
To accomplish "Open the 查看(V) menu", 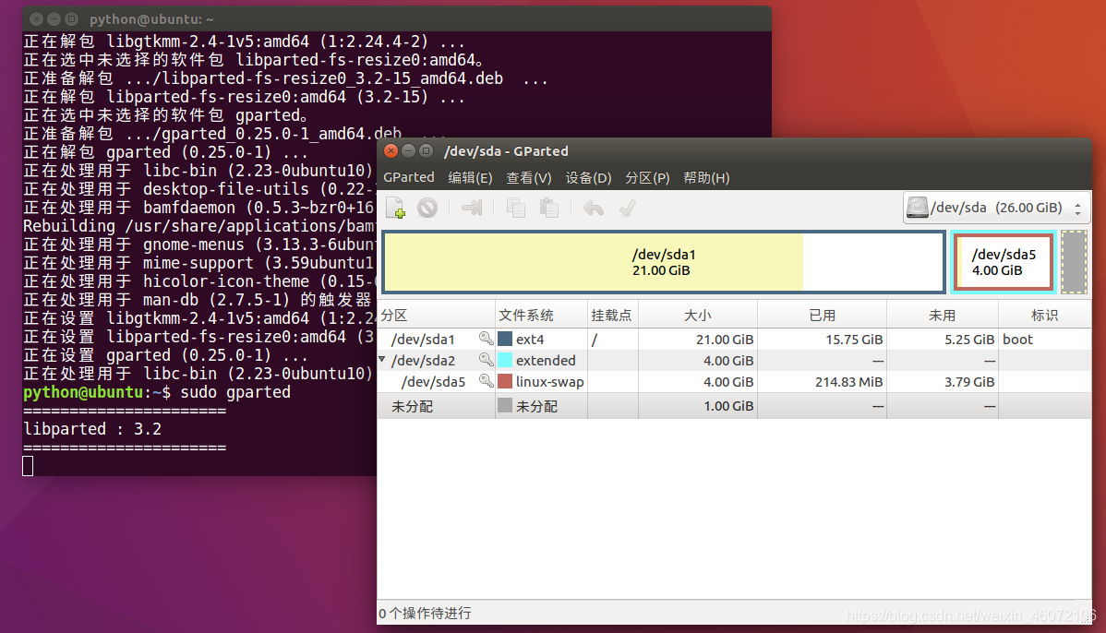I will pyautogui.click(x=528, y=178).
